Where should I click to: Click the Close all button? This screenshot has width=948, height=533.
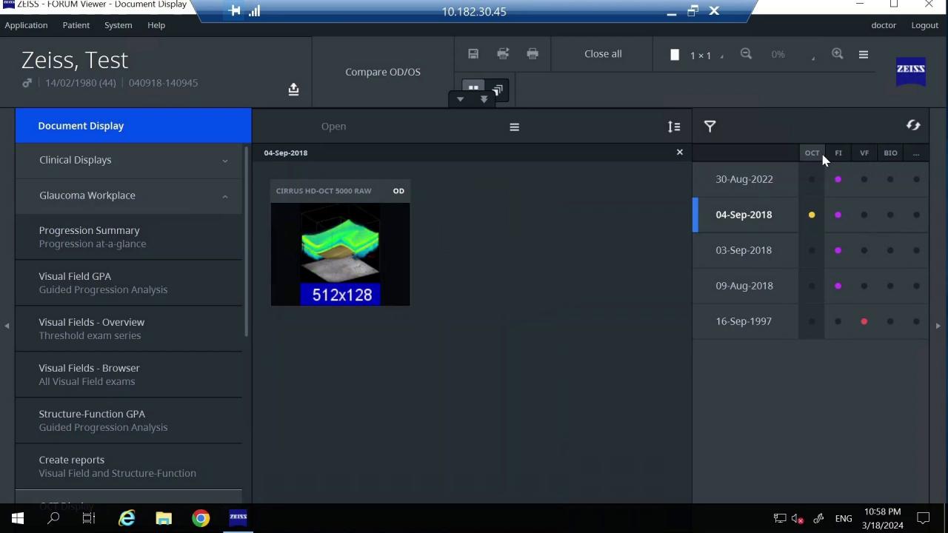(602, 53)
